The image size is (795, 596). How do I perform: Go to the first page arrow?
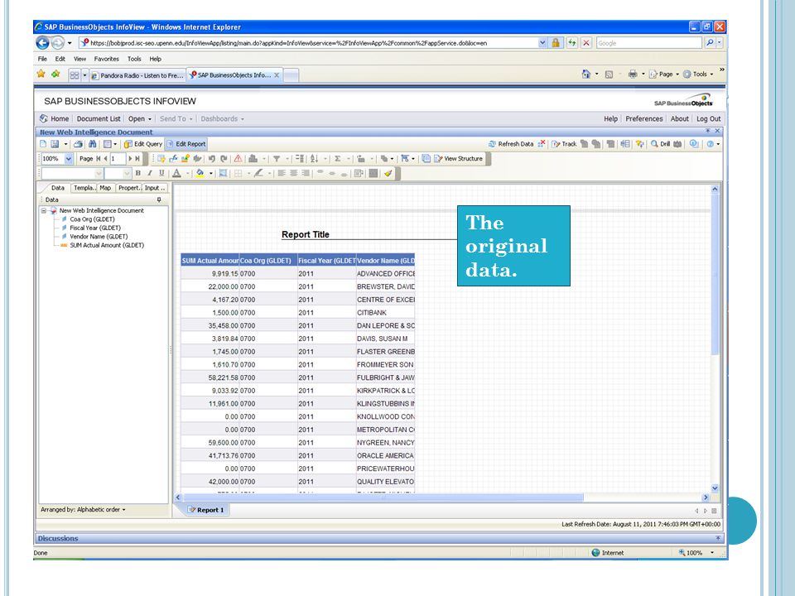(99, 159)
